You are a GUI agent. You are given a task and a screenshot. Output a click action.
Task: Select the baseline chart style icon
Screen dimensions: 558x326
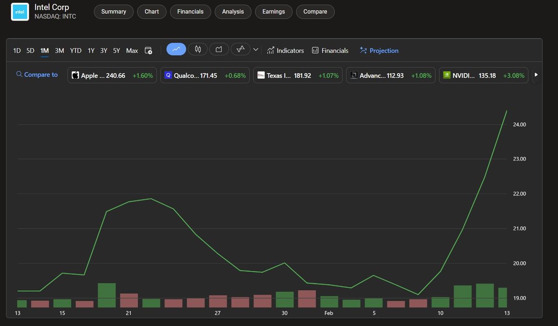point(240,49)
